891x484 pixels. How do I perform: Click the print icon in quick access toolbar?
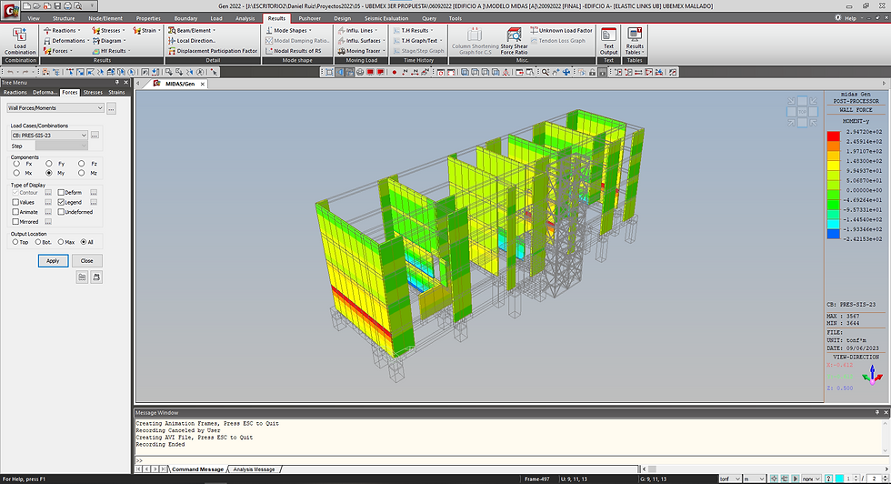67,5
